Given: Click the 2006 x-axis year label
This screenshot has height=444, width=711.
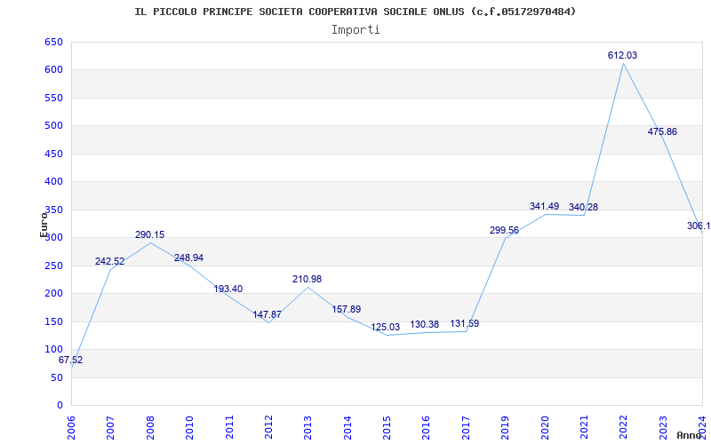Looking at the screenshot, I should pyautogui.click(x=71, y=427).
